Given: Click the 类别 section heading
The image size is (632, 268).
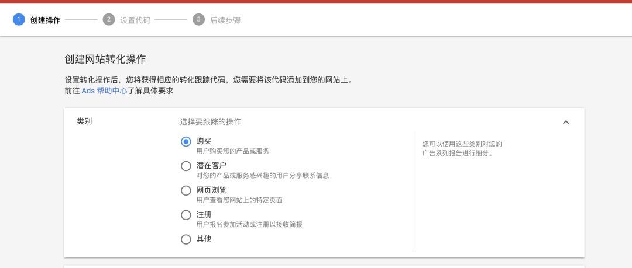Looking at the screenshot, I should click(84, 121).
